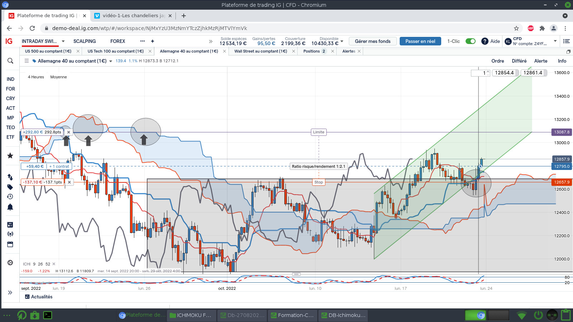Open the Moyenne price type selector
The width and height of the screenshot is (573, 322).
[58, 77]
